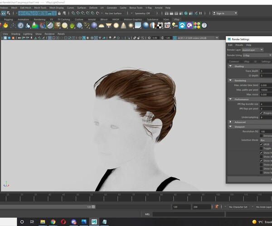Open File Explorer from the taskbar
272x226 pixels.
pos(43,221)
